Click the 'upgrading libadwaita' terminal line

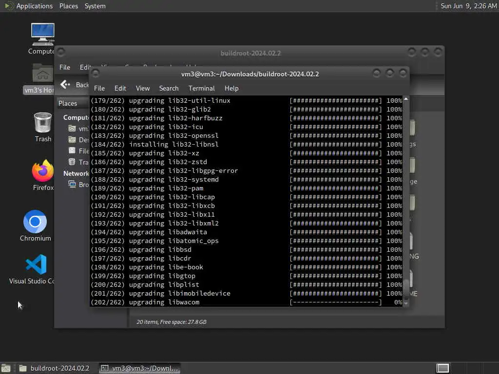tap(246, 232)
